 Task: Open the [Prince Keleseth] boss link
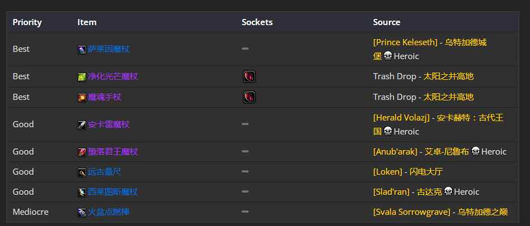[x=405, y=42]
